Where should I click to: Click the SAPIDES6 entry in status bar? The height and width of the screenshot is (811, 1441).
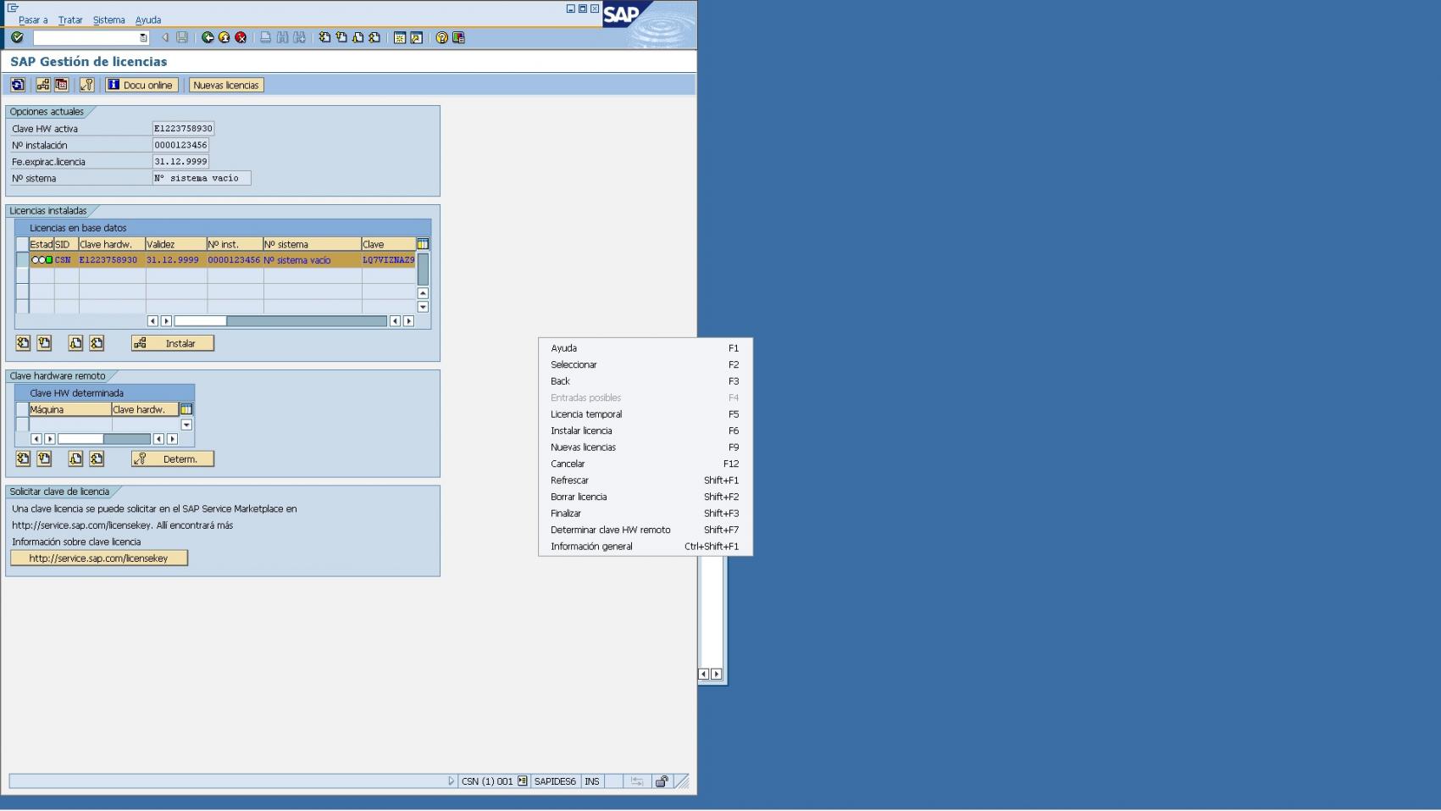tap(555, 781)
